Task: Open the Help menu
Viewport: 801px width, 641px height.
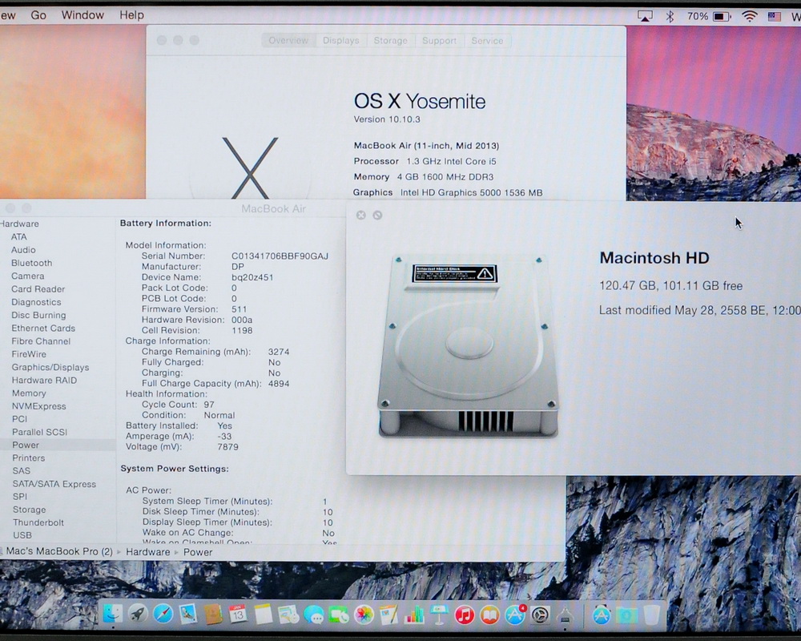Action: point(131,15)
